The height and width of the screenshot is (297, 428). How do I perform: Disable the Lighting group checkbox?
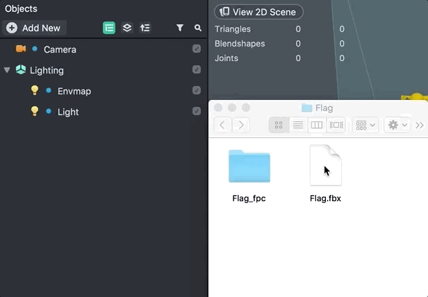point(197,69)
